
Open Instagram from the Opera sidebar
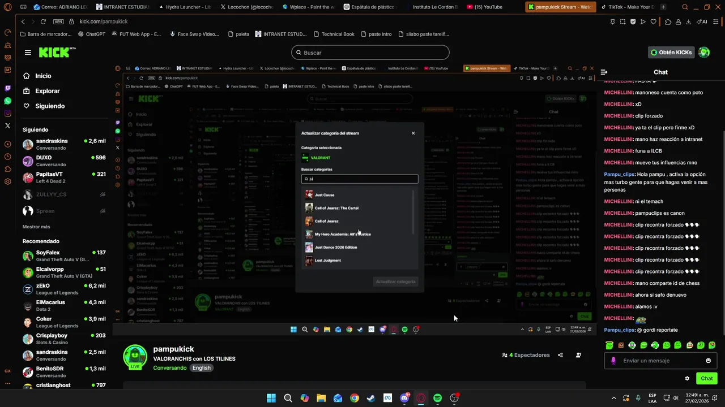(x=7, y=113)
